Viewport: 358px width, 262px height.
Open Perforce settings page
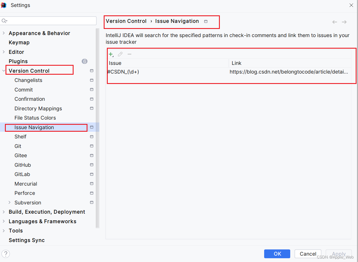[x=25, y=193]
